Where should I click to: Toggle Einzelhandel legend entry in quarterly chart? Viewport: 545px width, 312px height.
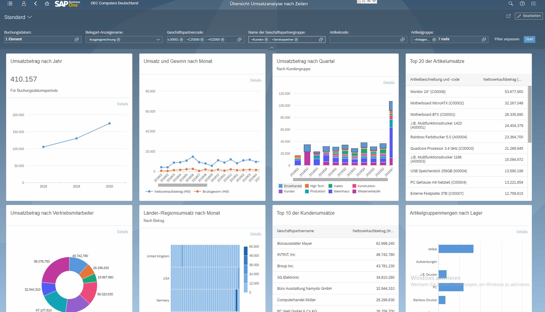[x=290, y=186]
